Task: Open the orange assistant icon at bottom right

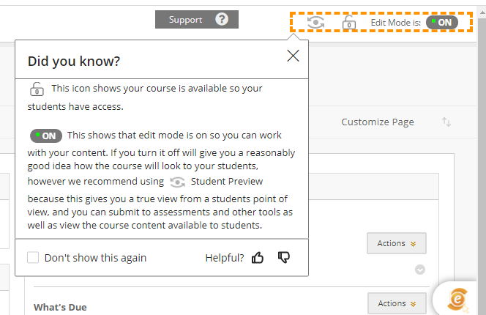Action: click(x=459, y=298)
